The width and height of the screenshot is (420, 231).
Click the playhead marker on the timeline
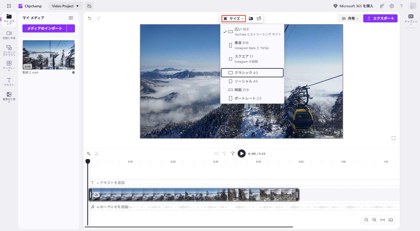tap(88, 161)
